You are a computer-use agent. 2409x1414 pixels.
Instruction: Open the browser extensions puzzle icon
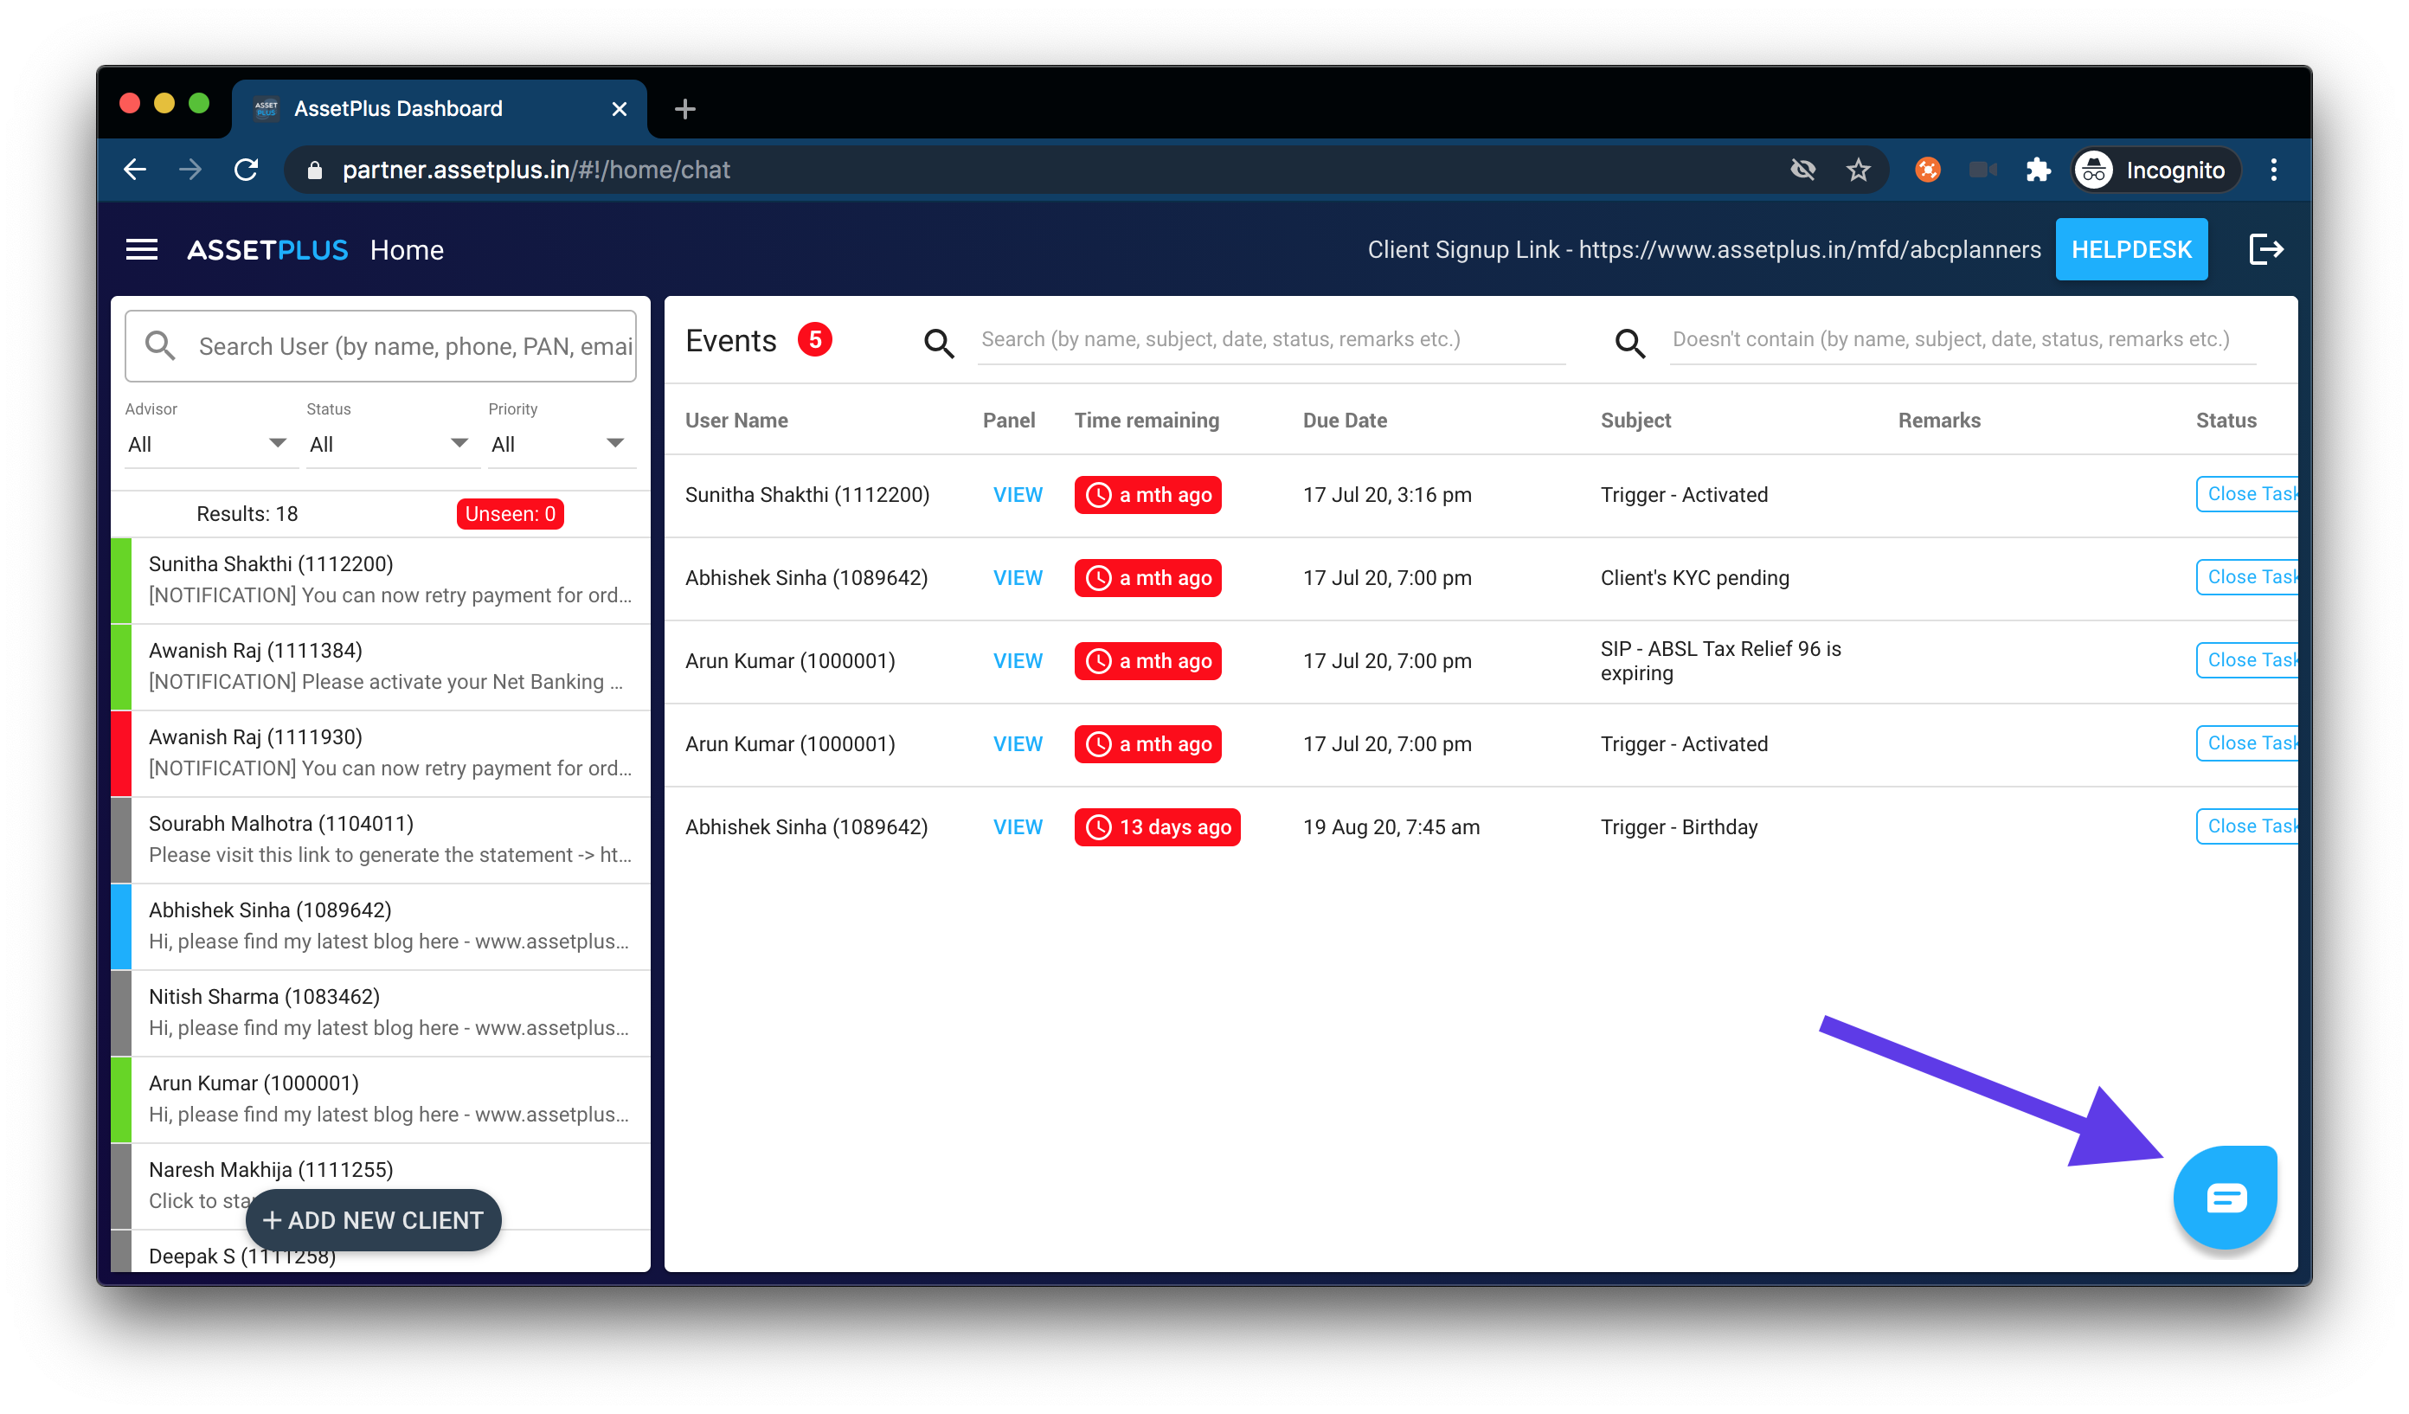point(2037,170)
